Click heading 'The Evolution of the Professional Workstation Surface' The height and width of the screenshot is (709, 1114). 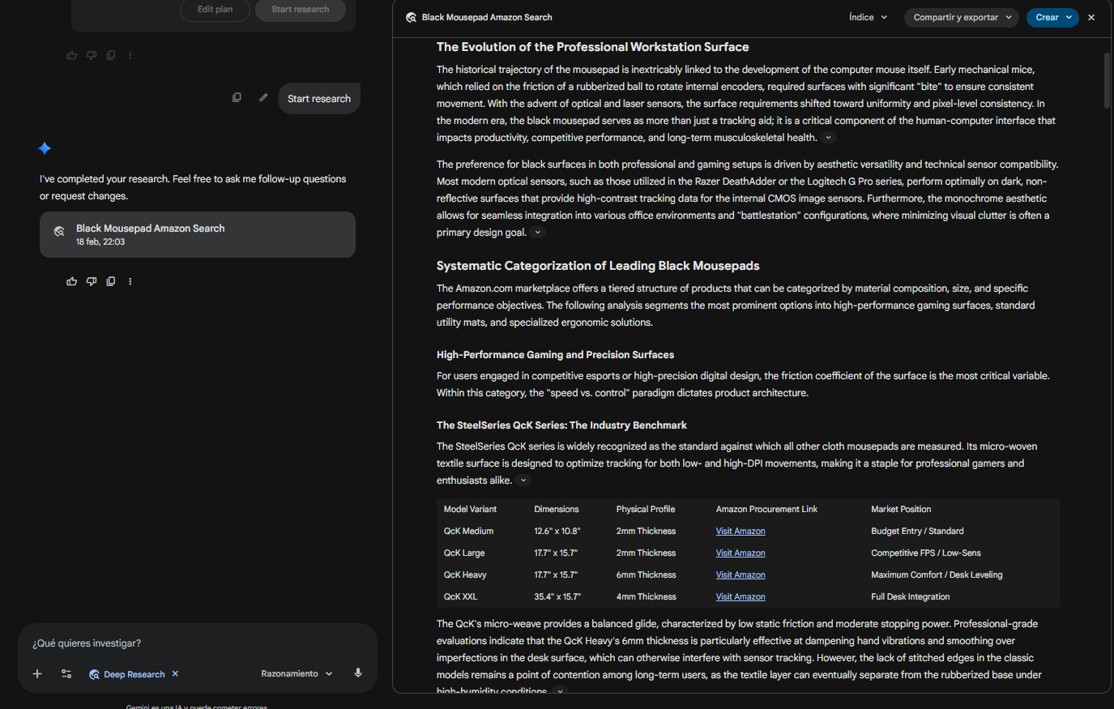(x=592, y=47)
